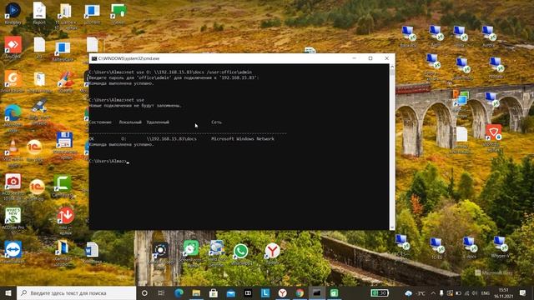Viewport: 534px width, 300px height.
Task: Launch the green Camtasia desktop shortcut
Action: point(63,183)
